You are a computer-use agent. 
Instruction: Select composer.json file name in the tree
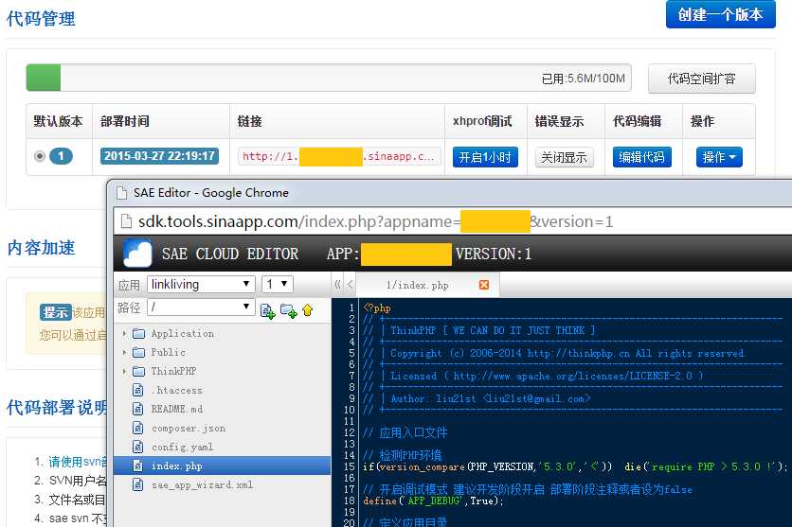pyautogui.click(x=189, y=429)
